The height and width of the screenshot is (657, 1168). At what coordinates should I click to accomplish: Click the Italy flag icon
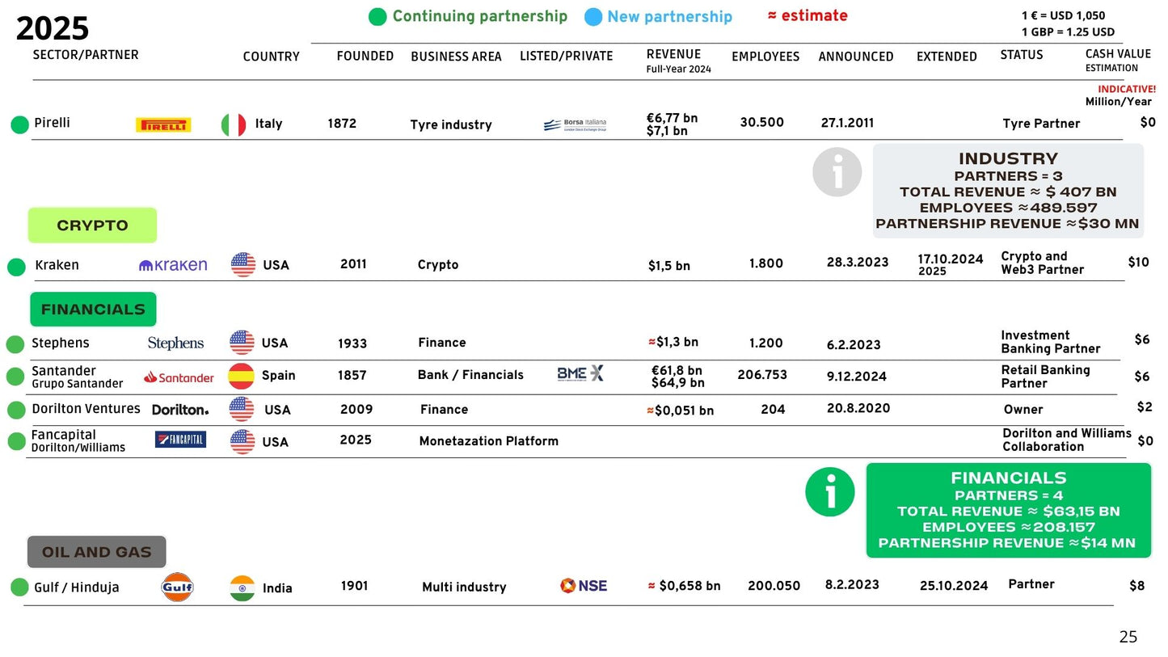coord(234,125)
